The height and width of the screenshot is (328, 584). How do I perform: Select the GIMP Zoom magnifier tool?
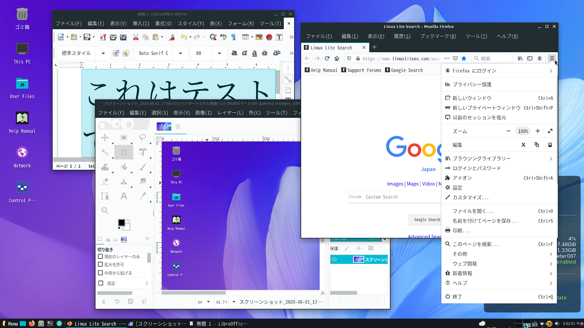coord(105,210)
